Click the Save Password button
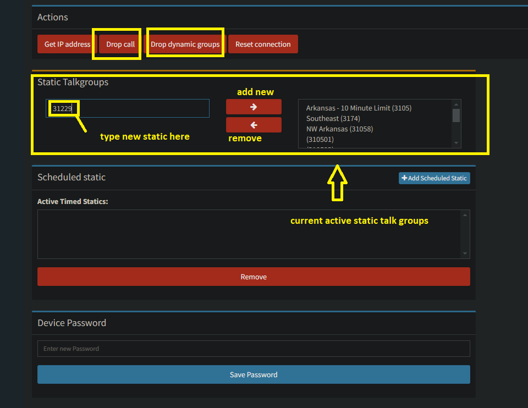 [254, 374]
